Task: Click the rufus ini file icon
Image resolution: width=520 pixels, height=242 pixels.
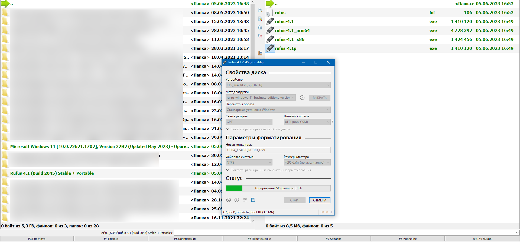Action: point(269,13)
